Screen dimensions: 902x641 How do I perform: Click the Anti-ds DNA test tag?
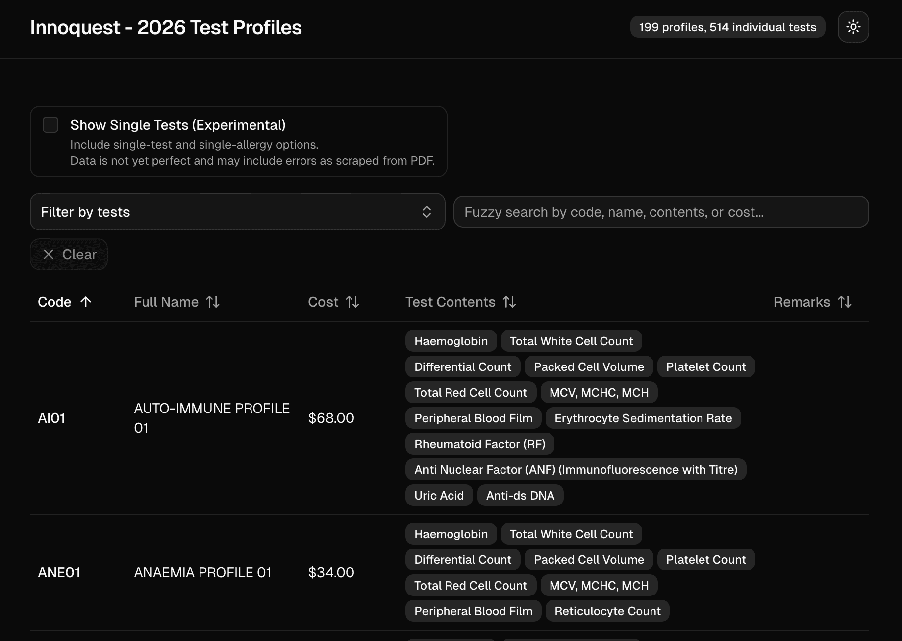tap(520, 496)
